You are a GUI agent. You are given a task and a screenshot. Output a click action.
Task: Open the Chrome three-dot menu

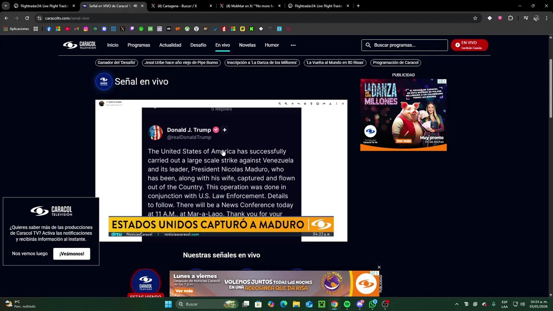(547, 18)
